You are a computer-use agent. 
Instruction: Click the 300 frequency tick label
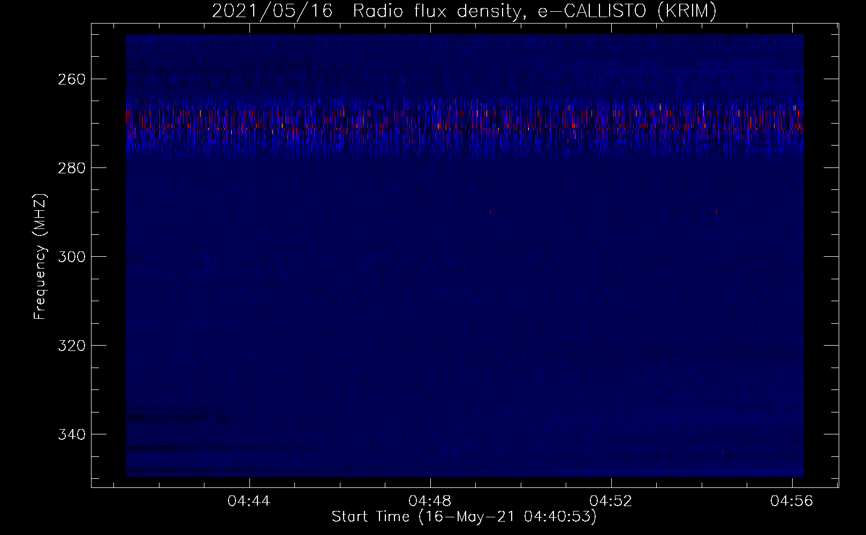coord(71,257)
